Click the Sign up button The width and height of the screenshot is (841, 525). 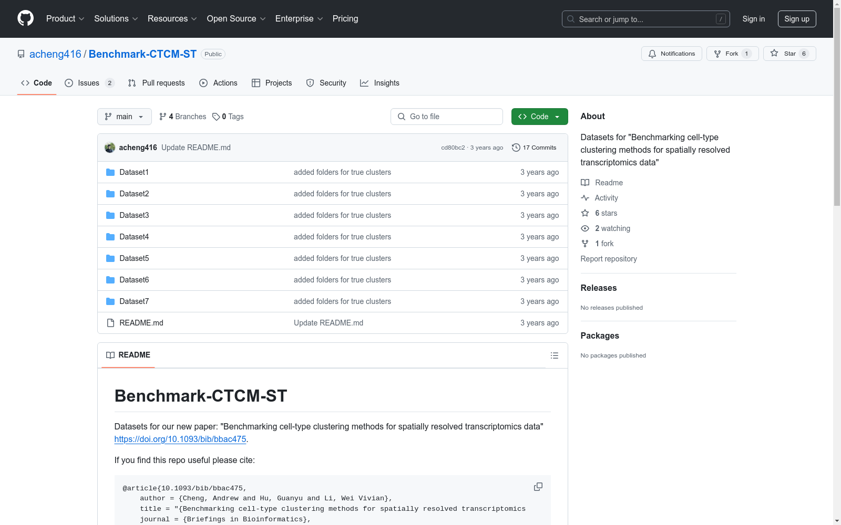coord(797,19)
